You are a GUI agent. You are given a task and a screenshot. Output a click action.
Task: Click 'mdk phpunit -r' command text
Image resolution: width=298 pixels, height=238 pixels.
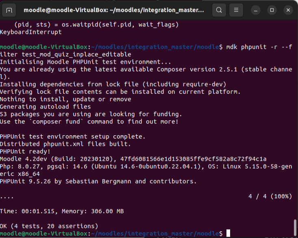pos(252,47)
